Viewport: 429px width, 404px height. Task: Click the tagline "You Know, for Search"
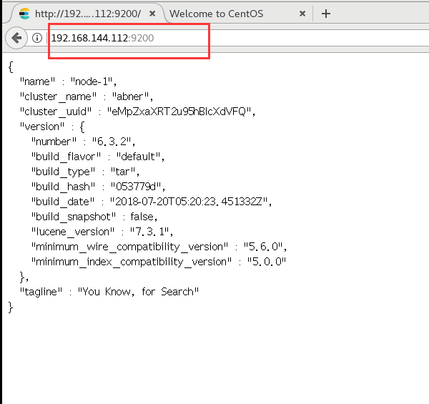pos(138,292)
